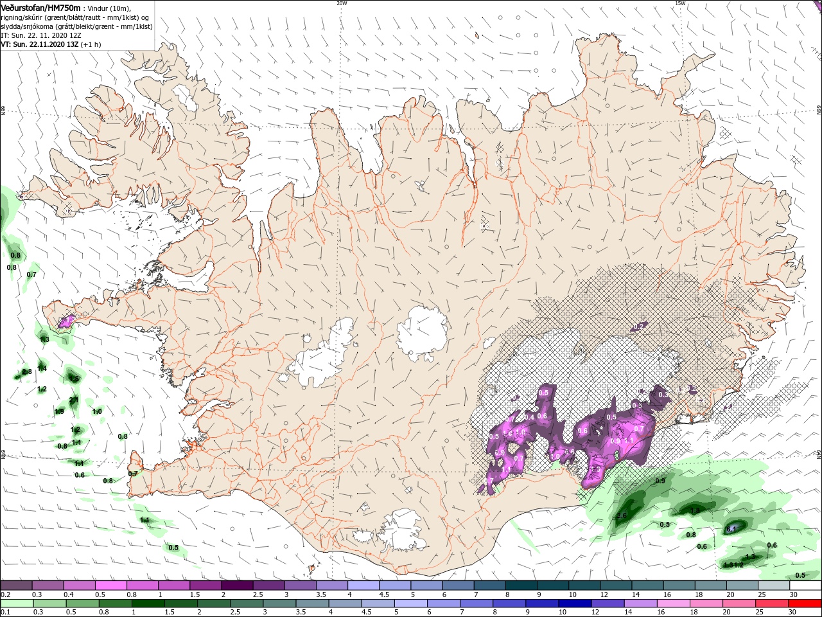
Task: Click the 6.1 precipitation value offshore
Action: point(731,529)
